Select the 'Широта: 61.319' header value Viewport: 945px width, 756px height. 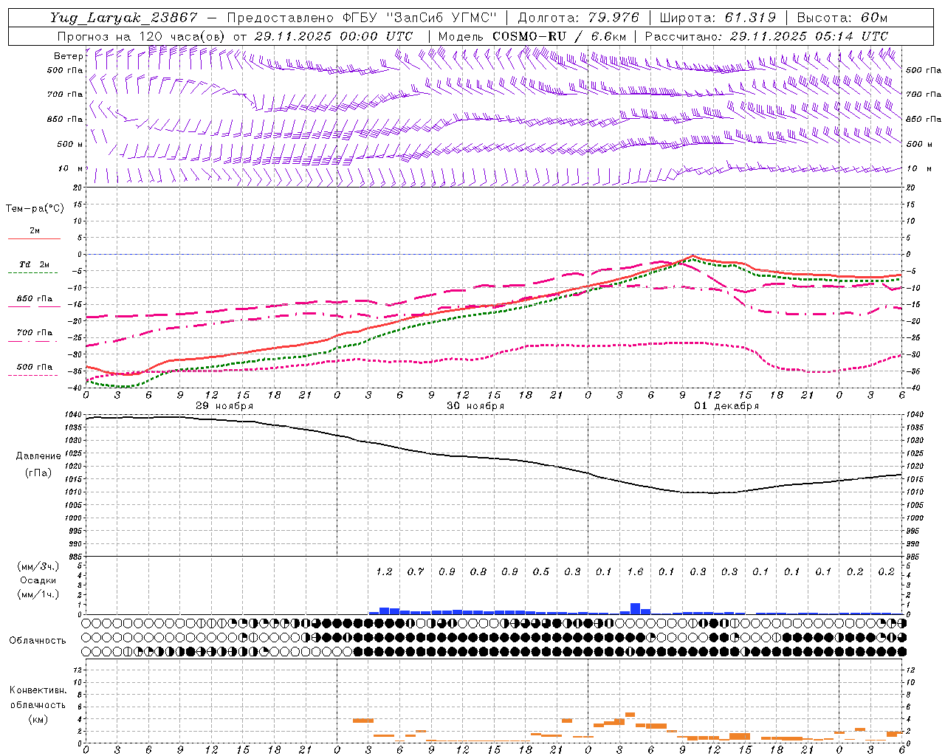(x=718, y=18)
